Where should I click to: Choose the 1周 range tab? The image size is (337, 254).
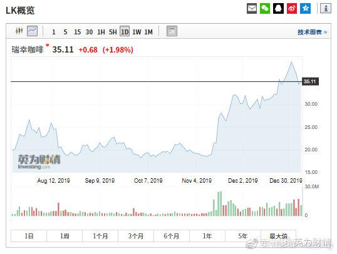[x=65, y=236]
